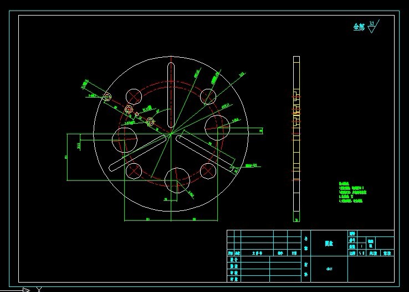Select the green technical notes text block
The width and height of the screenshot is (409, 292).
click(352, 193)
